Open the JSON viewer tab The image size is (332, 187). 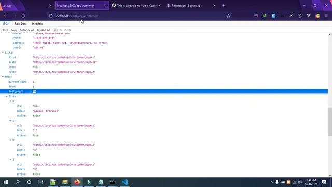click(6, 24)
